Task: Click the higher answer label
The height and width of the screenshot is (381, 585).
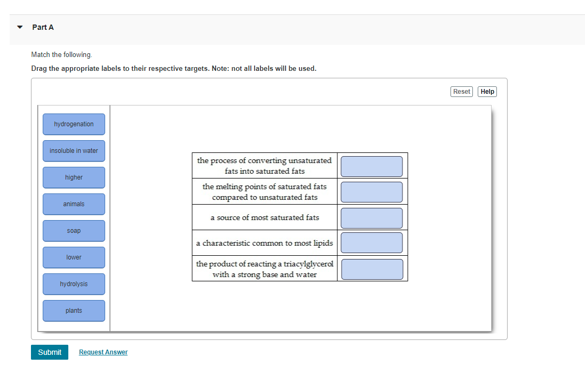Action: 74,177
